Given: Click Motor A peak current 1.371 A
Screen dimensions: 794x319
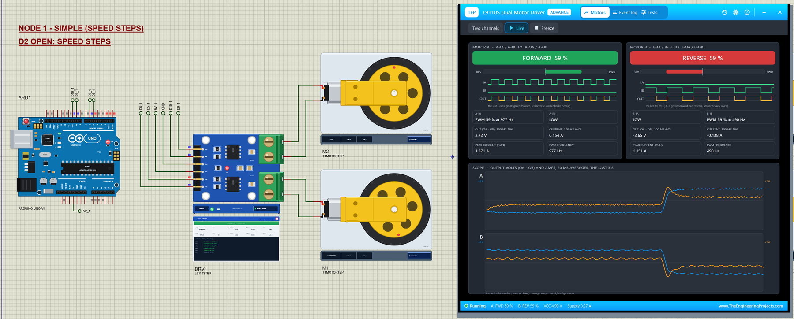Looking at the screenshot, I should click(482, 151).
